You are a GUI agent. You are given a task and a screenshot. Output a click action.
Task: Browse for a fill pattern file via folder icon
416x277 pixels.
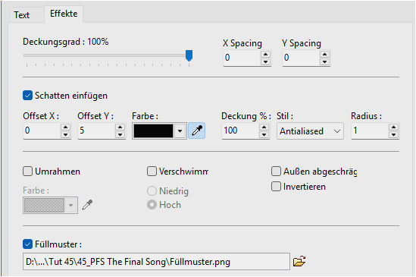299,261
